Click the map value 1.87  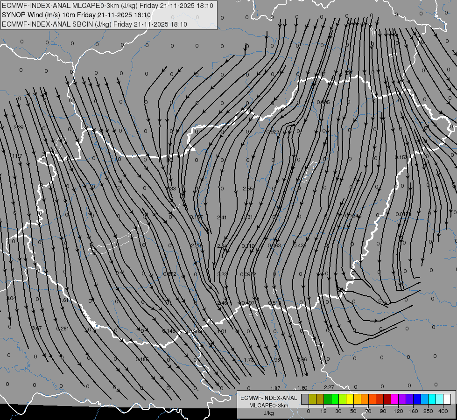[x=275, y=388]
